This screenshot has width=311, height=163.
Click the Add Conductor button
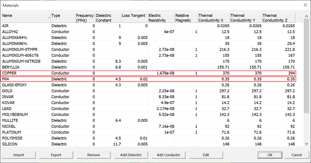point(168,155)
